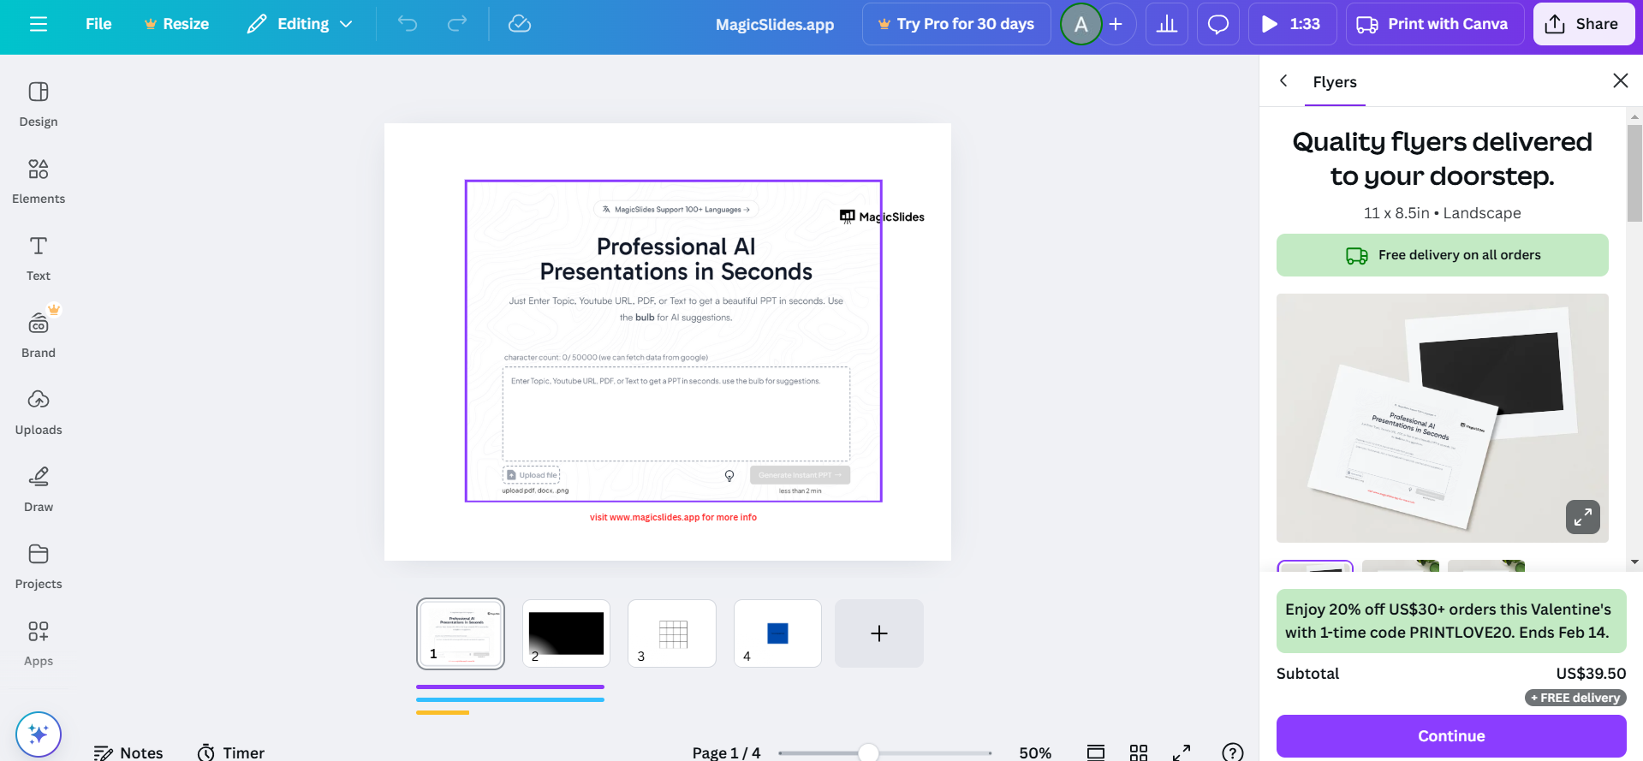Add a new page with plus tile
The height and width of the screenshot is (761, 1643).
pos(879,633)
